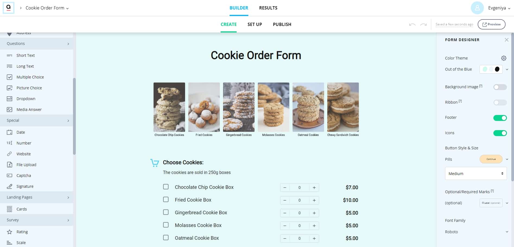Check the Fried Cookie Box checkbox

[x=166, y=199]
